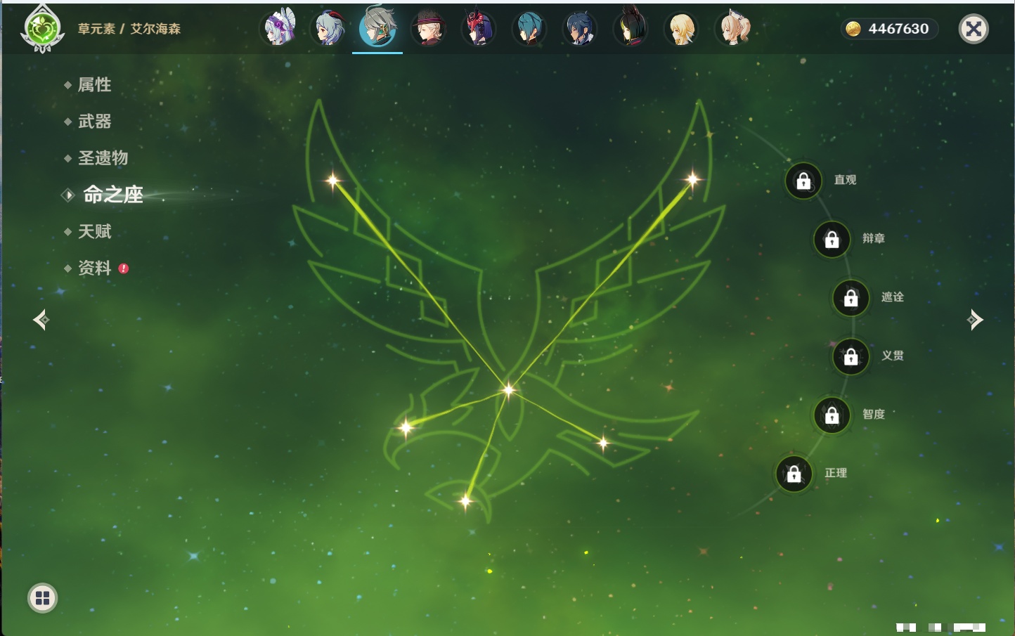Go to the 天赋 talents menu
1015x636 pixels.
(94, 231)
